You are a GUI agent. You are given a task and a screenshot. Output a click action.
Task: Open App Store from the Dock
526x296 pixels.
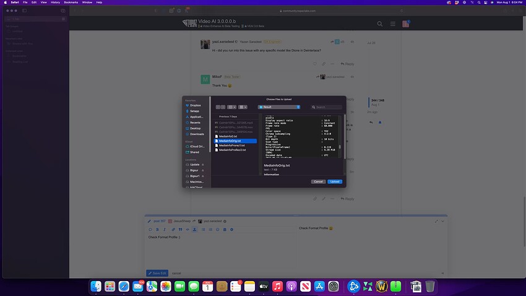tap(319, 286)
